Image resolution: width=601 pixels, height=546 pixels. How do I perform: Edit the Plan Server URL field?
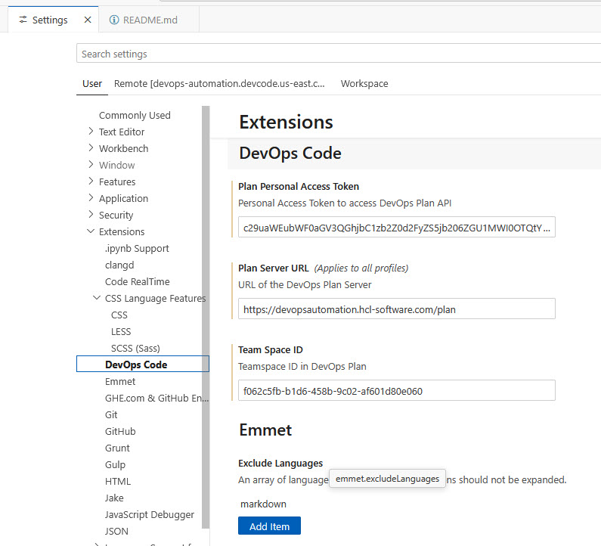pyautogui.click(x=397, y=309)
